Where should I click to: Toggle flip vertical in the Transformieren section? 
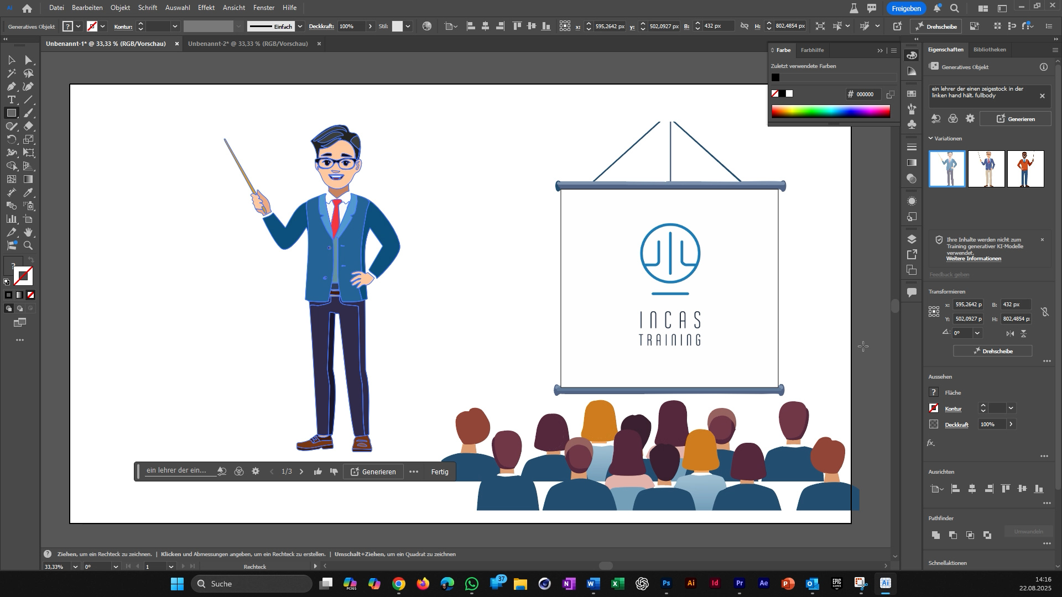click(1024, 333)
